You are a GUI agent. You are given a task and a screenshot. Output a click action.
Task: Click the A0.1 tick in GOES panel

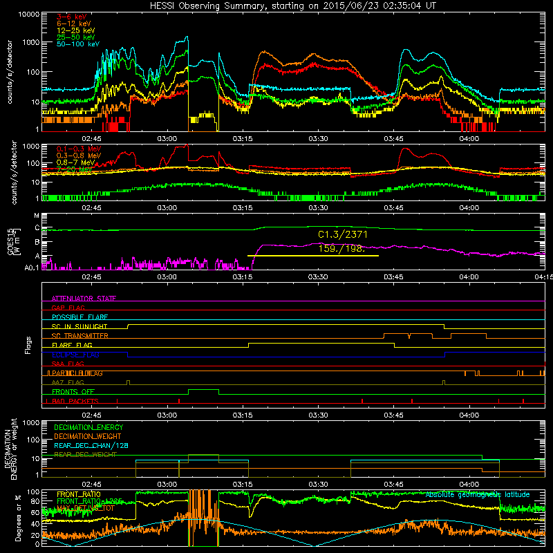32,268
